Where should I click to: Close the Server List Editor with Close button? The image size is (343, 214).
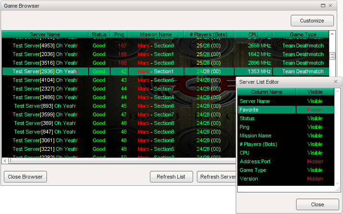point(318,204)
